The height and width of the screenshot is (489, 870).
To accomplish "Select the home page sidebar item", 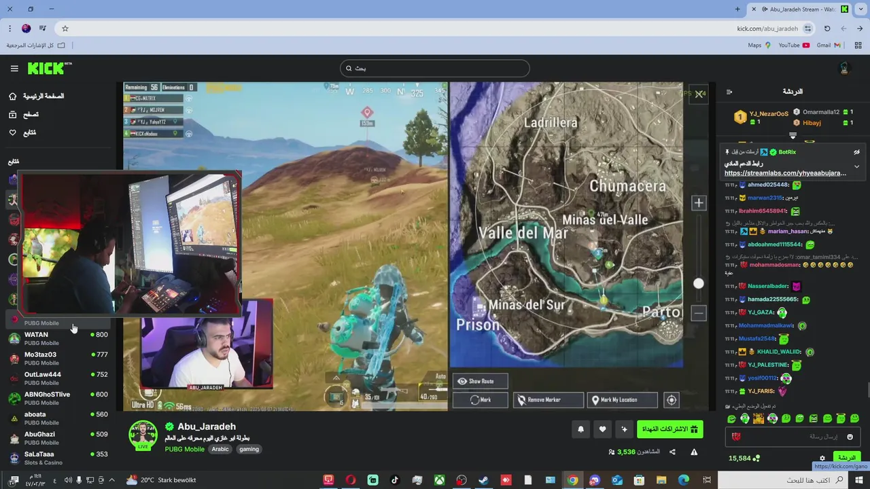I will click(37, 96).
